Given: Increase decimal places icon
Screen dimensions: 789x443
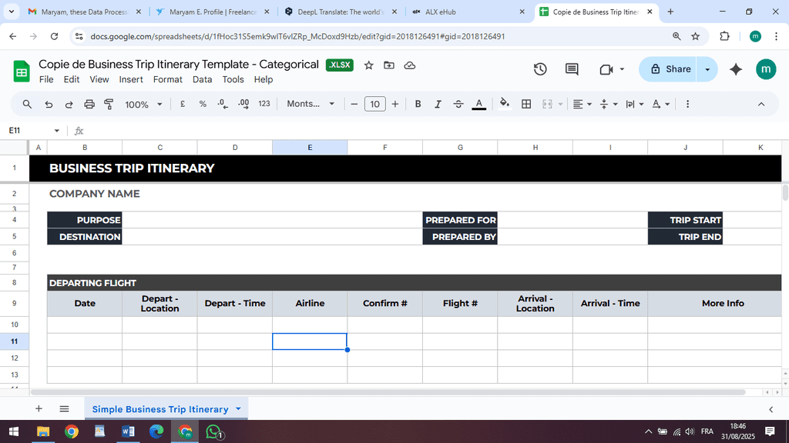Looking at the screenshot, I should point(243,104).
